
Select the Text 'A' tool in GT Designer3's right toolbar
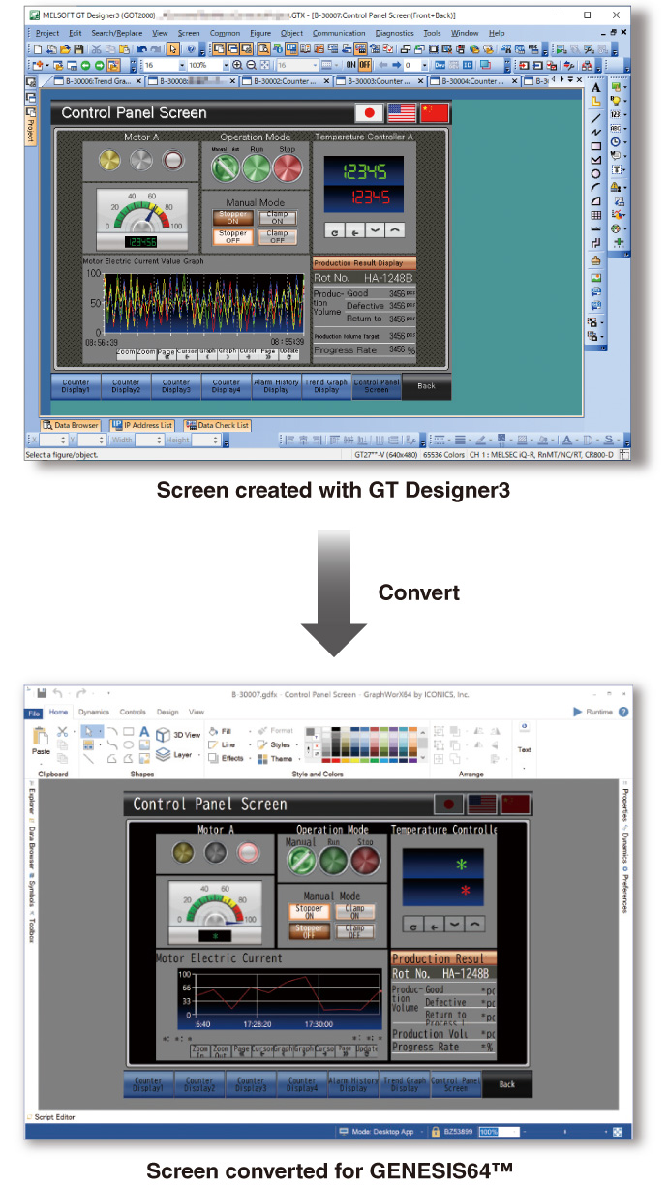click(596, 88)
